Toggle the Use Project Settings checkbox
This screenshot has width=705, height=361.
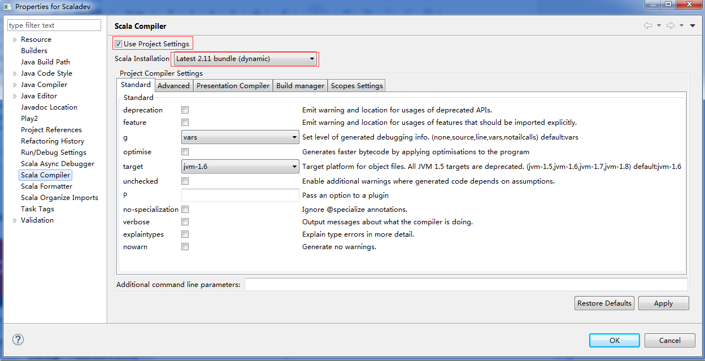[x=118, y=44]
